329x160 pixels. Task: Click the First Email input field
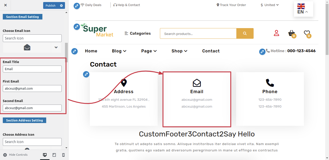(32, 88)
